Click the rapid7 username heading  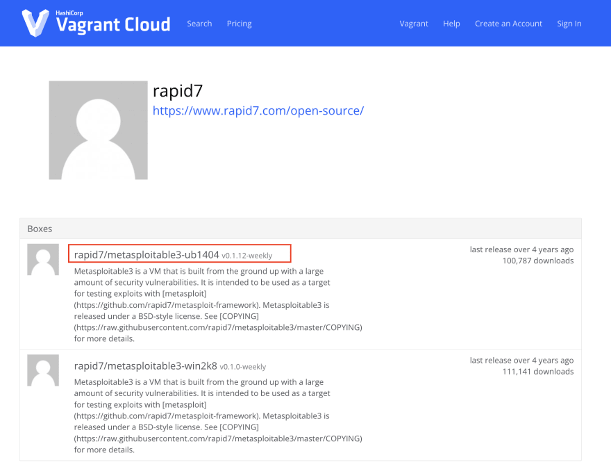click(x=178, y=91)
